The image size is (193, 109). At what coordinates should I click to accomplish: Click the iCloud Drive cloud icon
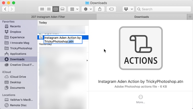(x=7, y=77)
